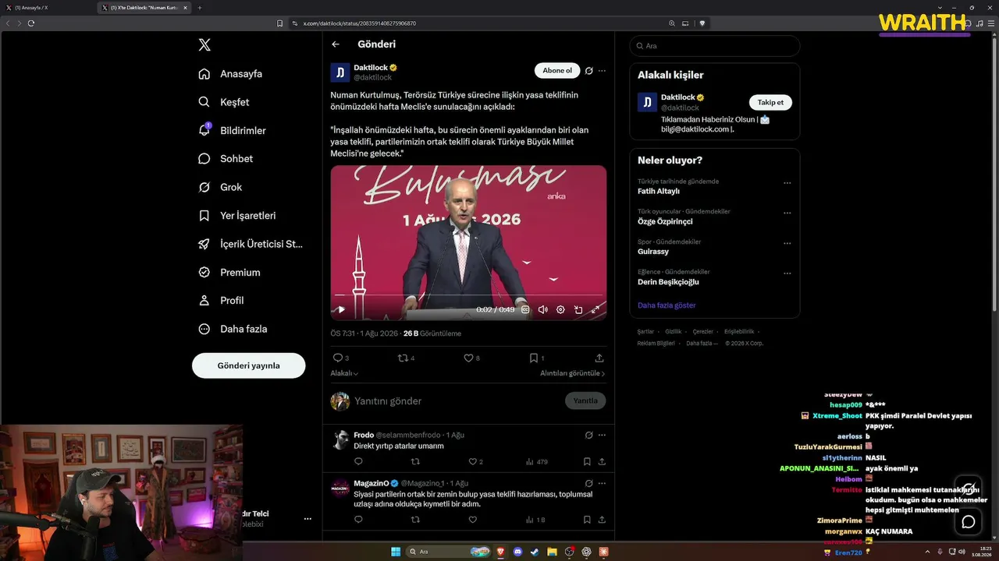
Task: Open options for Fatih Altaylı trend
Action: point(787,183)
